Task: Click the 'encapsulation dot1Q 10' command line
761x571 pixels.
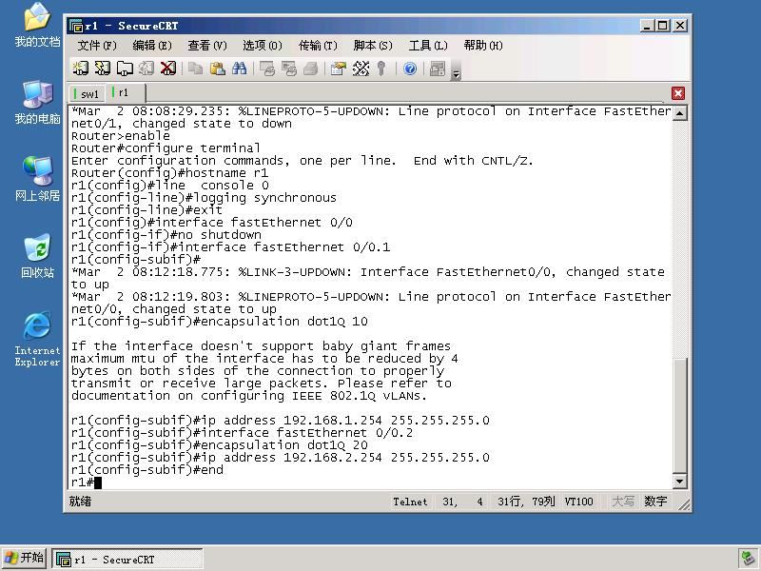Action: point(220,322)
